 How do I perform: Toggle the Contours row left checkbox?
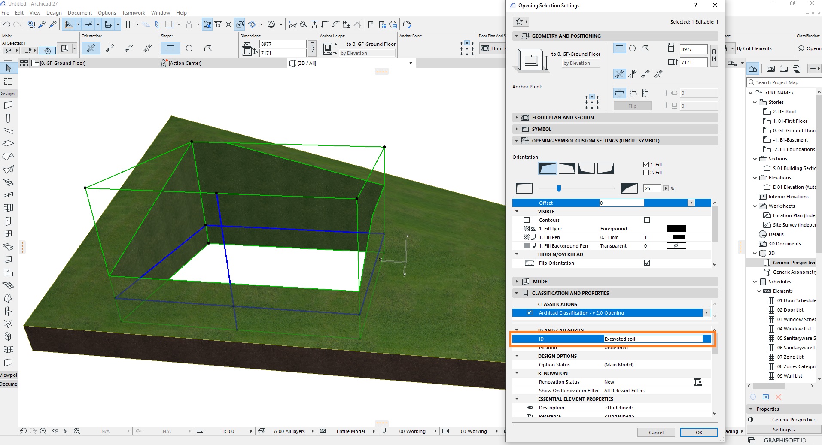coord(527,220)
